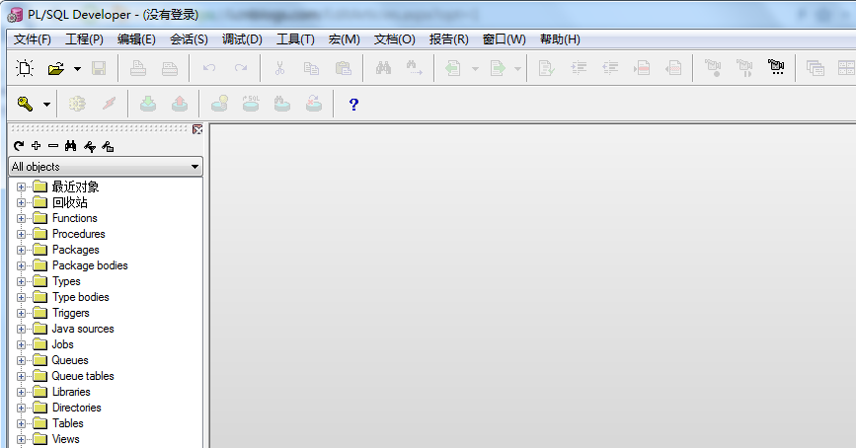The image size is (856, 448).
Task: Click the New document toolbar icon
Action: click(25, 68)
